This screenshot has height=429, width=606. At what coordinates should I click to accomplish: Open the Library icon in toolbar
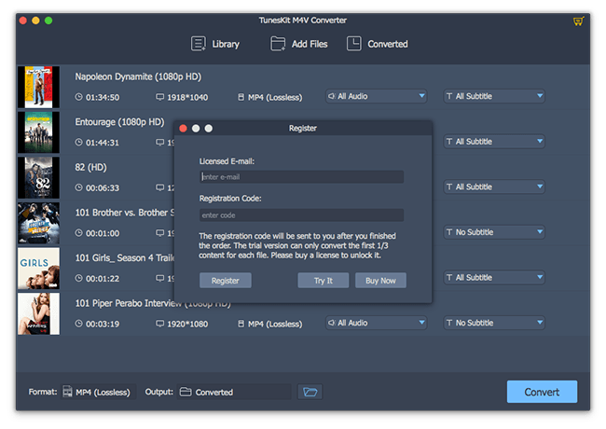tap(199, 44)
